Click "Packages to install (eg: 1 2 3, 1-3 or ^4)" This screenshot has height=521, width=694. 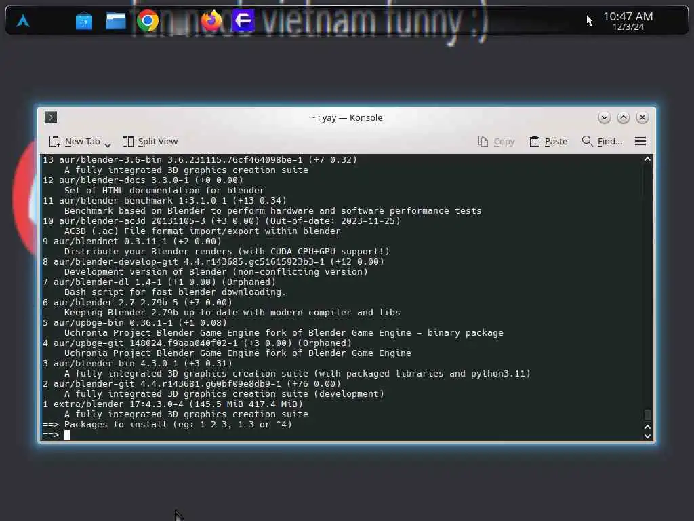click(x=178, y=425)
